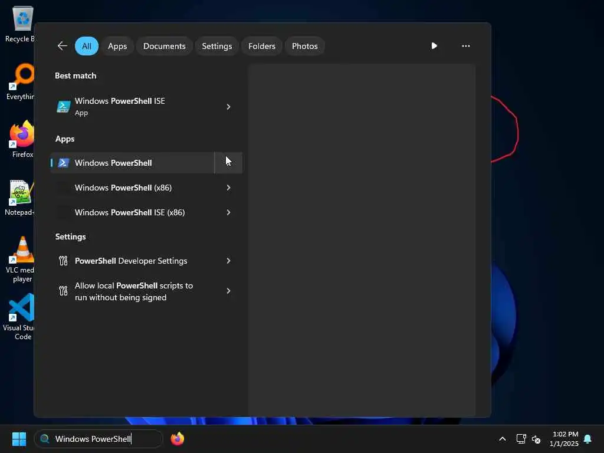Switch to the Folders filter
Image resolution: width=604 pixels, height=453 pixels.
[262, 46]
